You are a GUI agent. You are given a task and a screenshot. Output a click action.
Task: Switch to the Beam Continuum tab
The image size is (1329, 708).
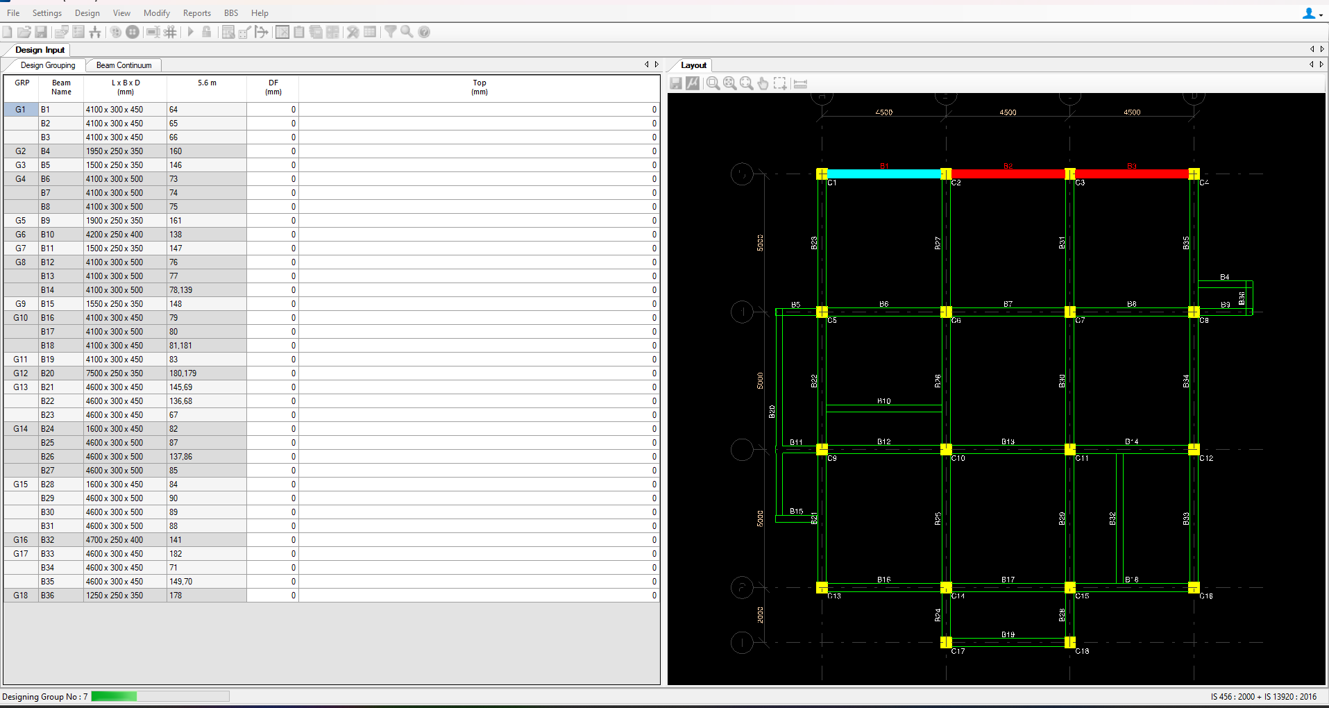124,65
